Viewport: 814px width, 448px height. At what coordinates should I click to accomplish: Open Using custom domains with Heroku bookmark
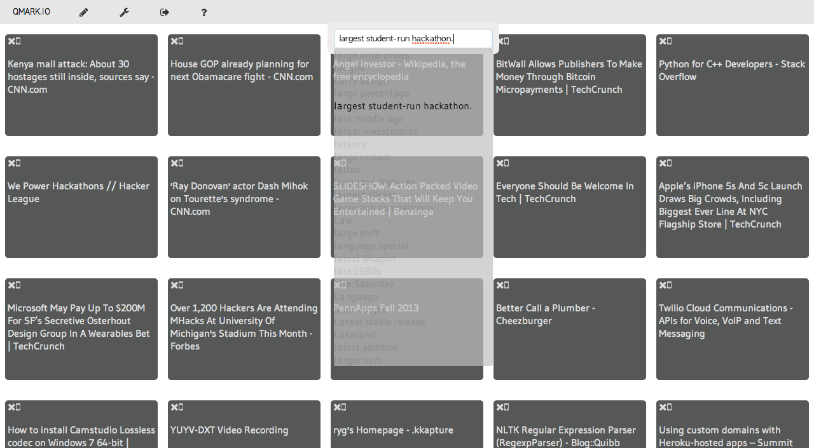(726, 437)
